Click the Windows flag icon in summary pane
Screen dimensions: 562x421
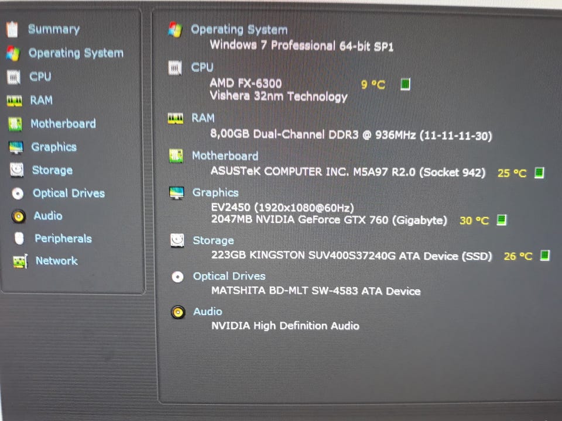[x=175, y=30]
